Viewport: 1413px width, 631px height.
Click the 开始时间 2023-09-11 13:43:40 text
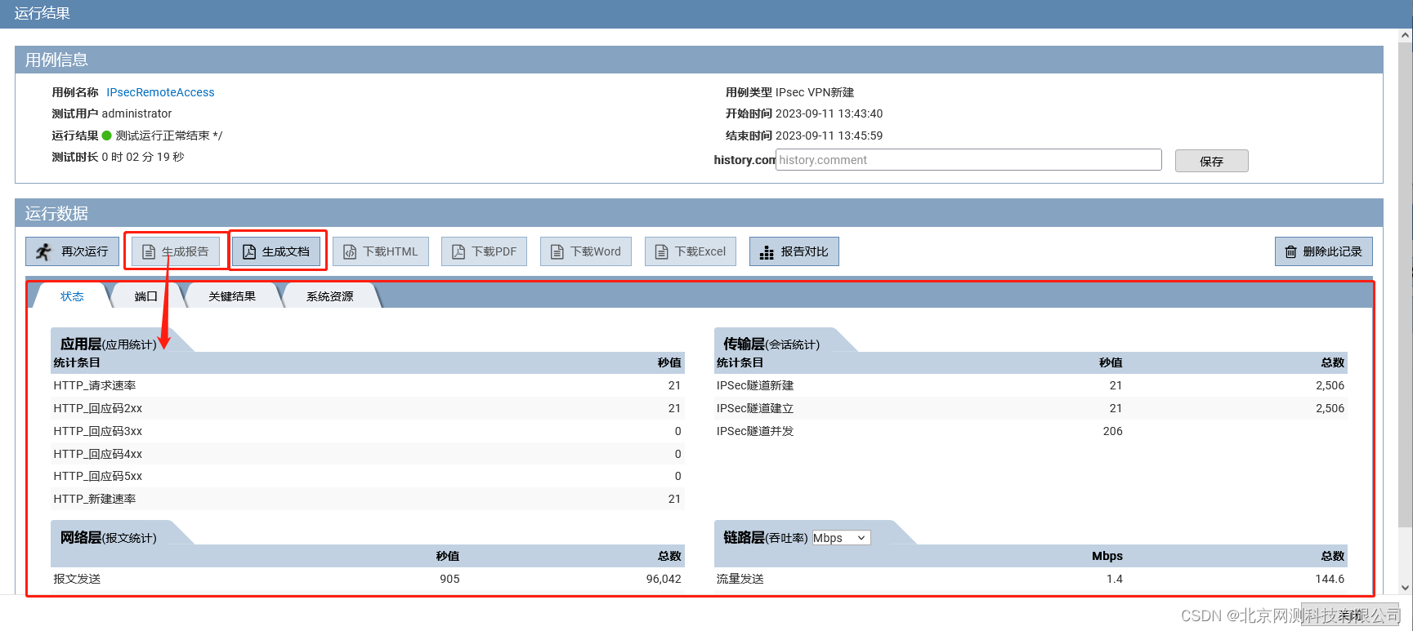pyautogui.click(x=804, y=113)
